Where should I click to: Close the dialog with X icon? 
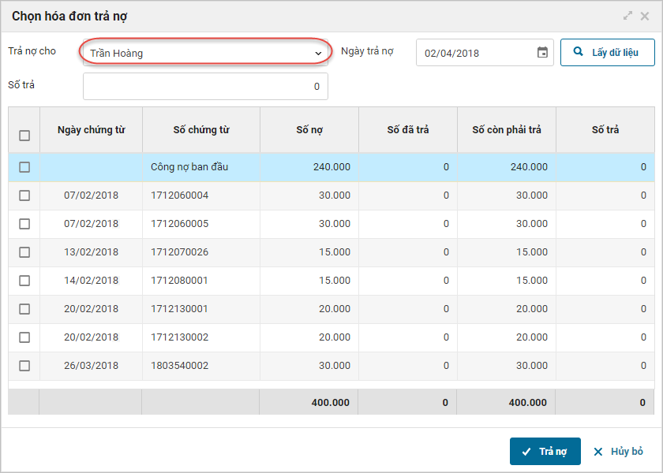[646, 16]
